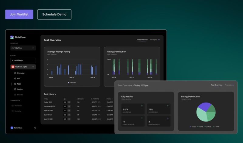Viewport: 243px width, 143px height.
Task: Click the Add Plugin button
Action: [23, 60]
